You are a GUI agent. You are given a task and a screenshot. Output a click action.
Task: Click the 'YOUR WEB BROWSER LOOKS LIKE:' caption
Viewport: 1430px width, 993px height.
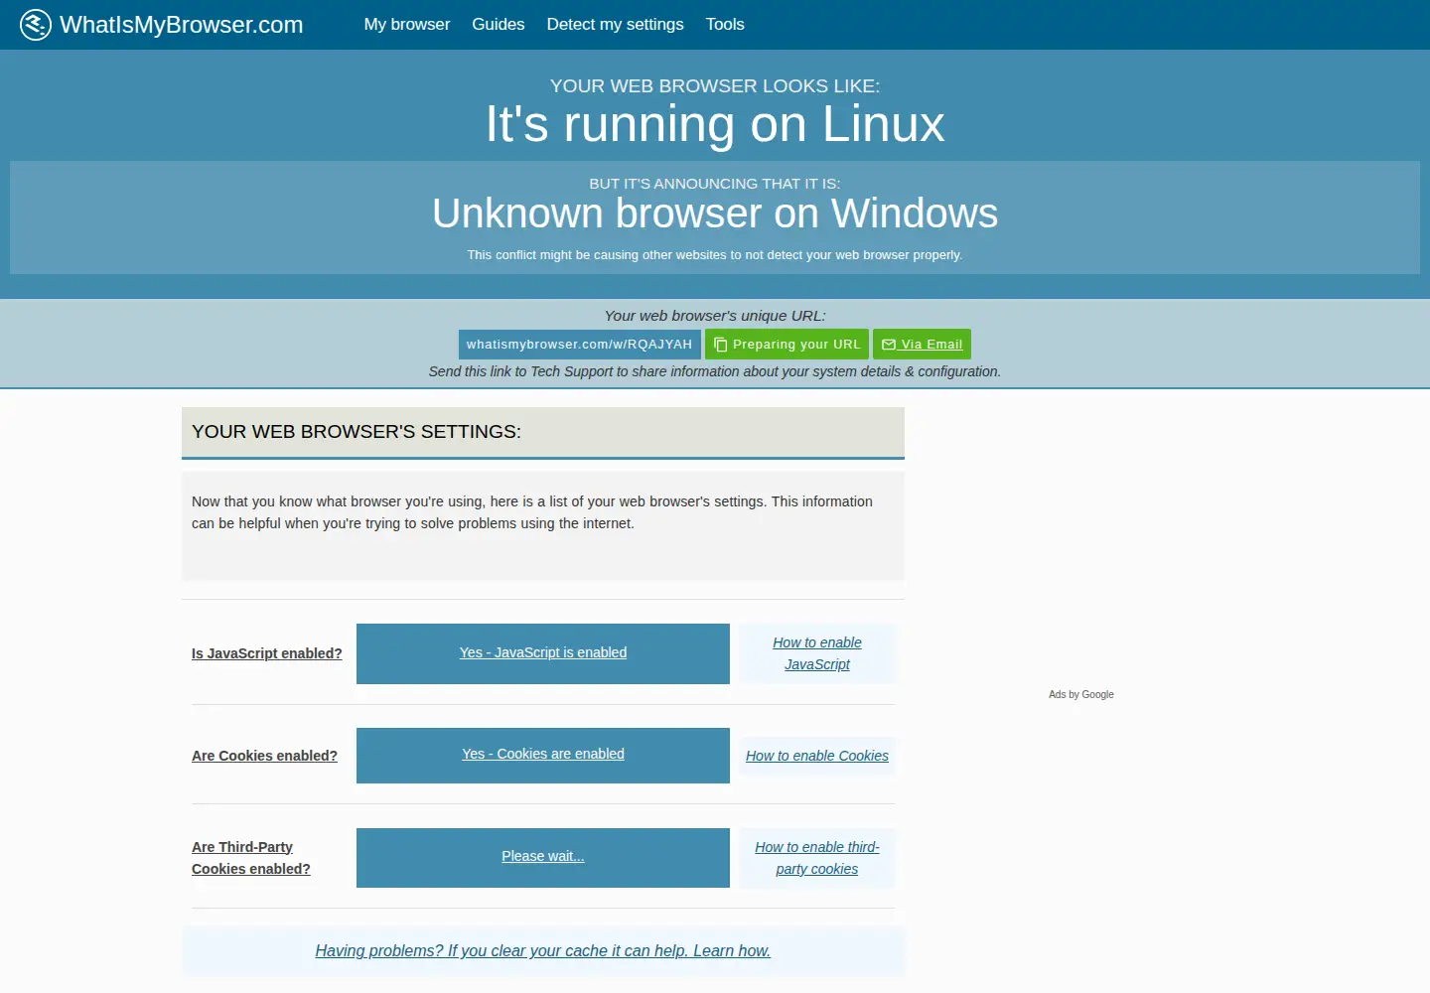[715, 86]
